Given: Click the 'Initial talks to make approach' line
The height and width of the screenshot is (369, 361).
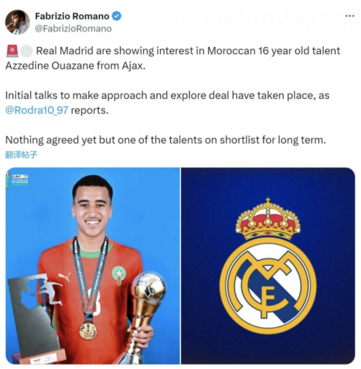Looking at the screenshot, I should 167,96.
